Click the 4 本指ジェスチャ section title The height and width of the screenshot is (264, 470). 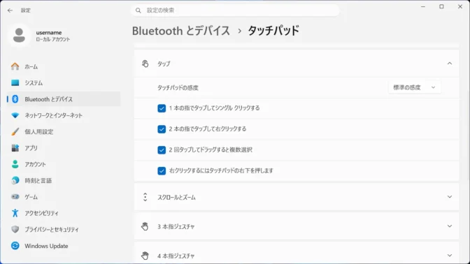click(176, 256)
